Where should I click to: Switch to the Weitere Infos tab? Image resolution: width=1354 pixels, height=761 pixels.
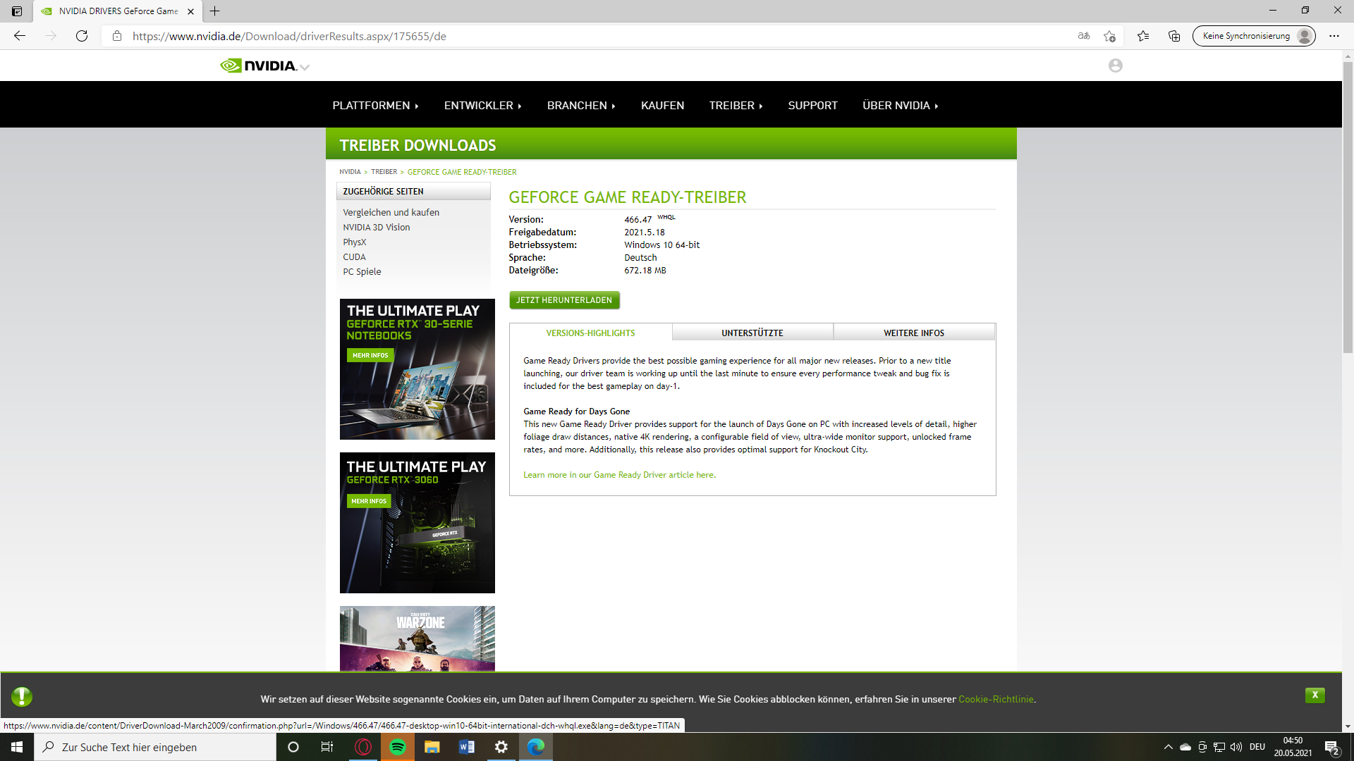913,333
